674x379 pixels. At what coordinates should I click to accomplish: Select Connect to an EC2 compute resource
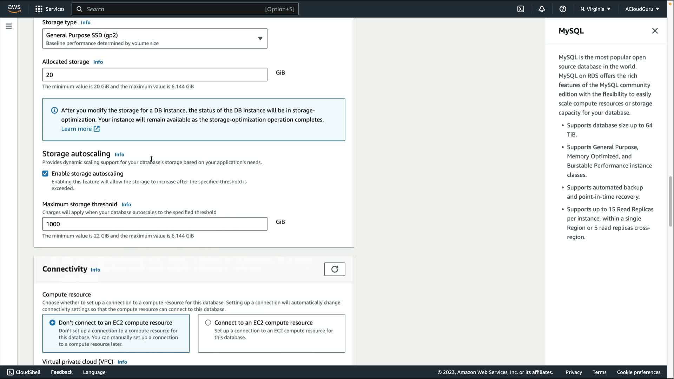[x=208, y=323]
